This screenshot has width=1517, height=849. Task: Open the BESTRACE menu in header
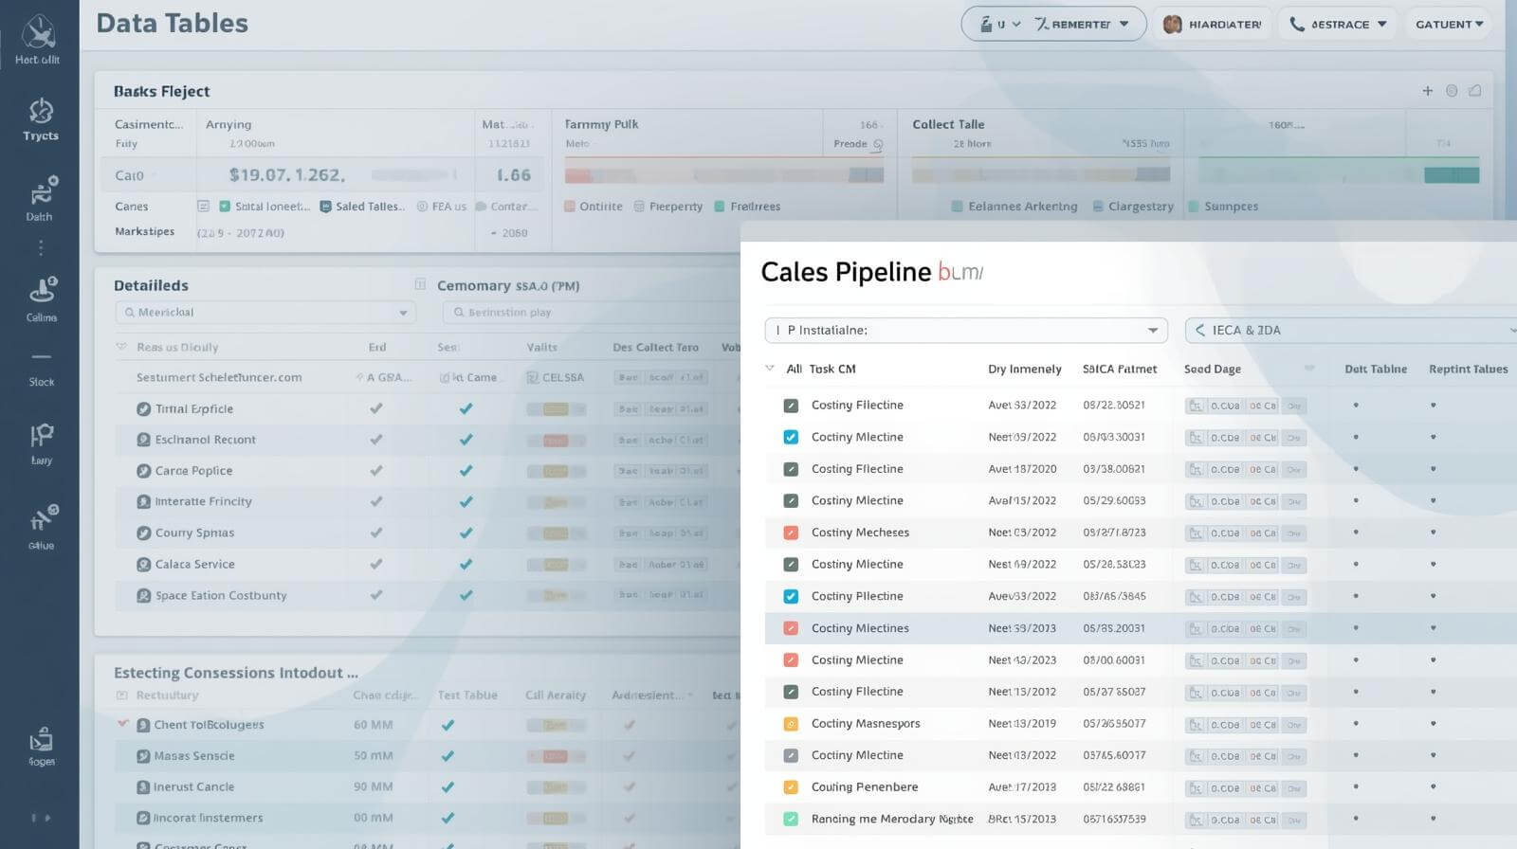[x=1338, y=25]
